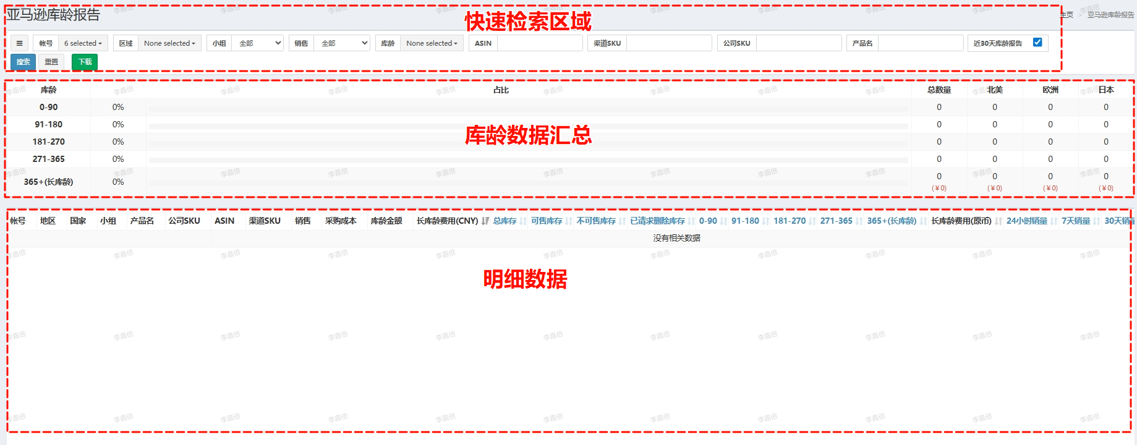
Task: Click the blue 搜索 button
Action: [x=23, y=62]
